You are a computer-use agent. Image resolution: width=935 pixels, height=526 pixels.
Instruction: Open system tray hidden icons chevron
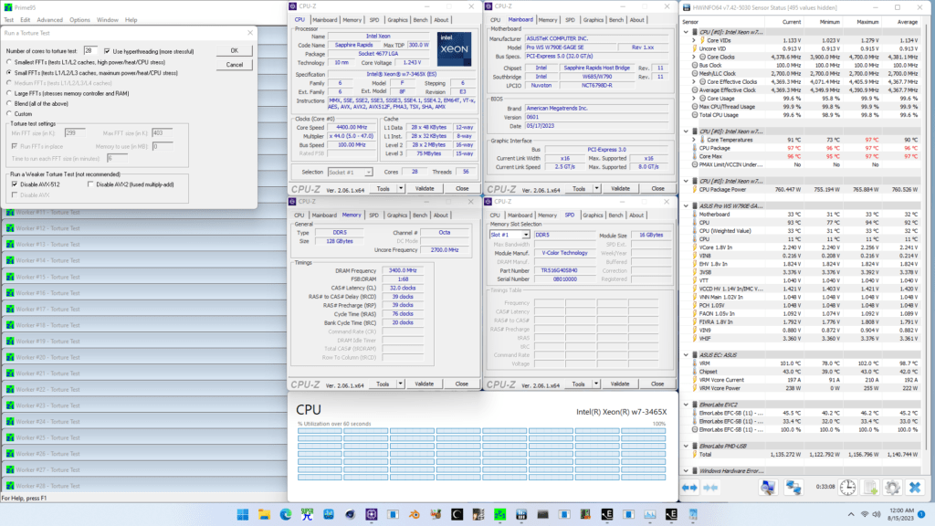click(x=851, y=515)
